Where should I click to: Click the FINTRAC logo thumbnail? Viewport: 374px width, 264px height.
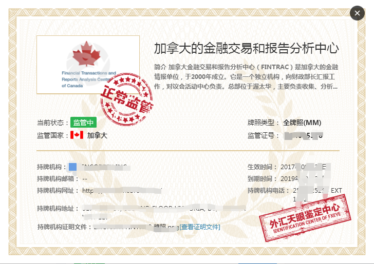[88, 64]
